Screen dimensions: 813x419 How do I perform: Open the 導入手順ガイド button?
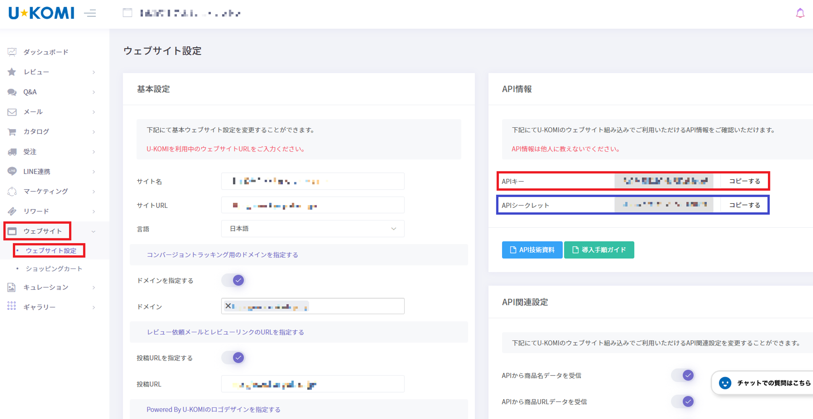click(x=599, y=250)
